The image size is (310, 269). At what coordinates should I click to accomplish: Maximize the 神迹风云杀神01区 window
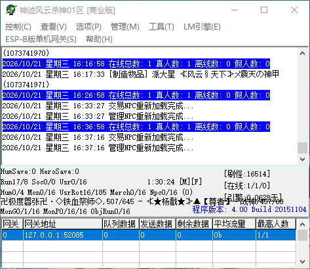[264, 10]
